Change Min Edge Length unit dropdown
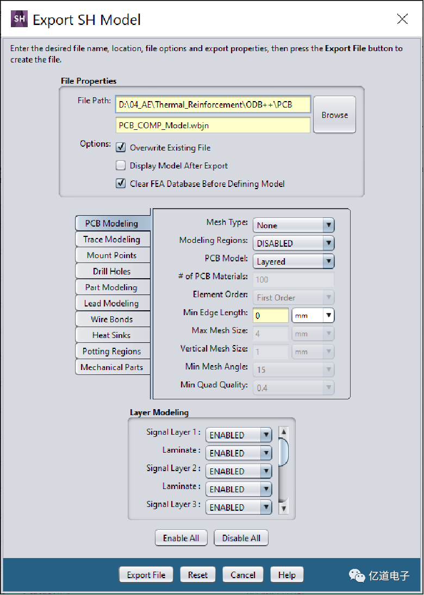Viewport: 424px width, 595px height. pos(313,315)
